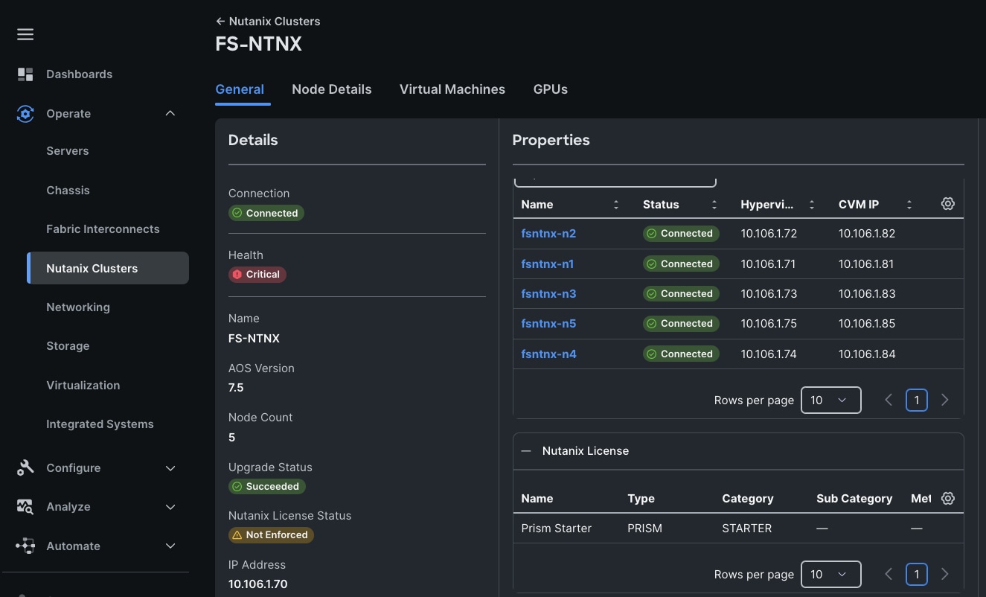Go to next page of nodes table
This screenshot has width=986, height=597.
click(944, 400)
